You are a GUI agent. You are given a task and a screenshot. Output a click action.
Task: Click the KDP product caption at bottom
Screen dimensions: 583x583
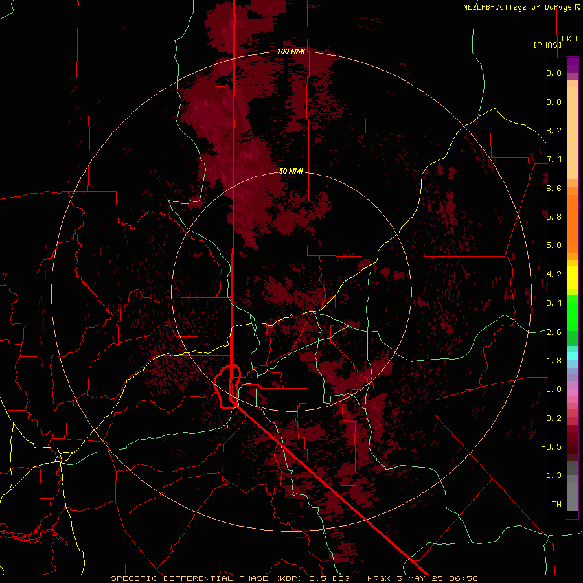point(294,578)
